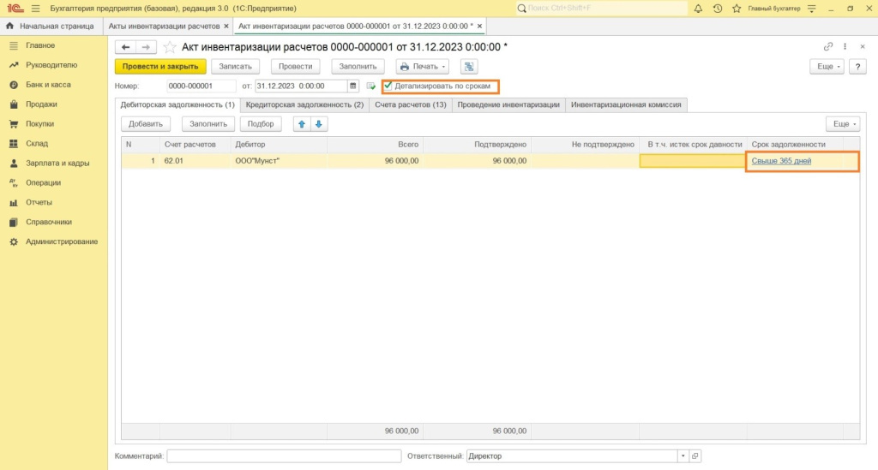Close the Акты инвентаризации расчетов tab
Image resolution: width=878 pixels, height=470 pixels.
226,27
